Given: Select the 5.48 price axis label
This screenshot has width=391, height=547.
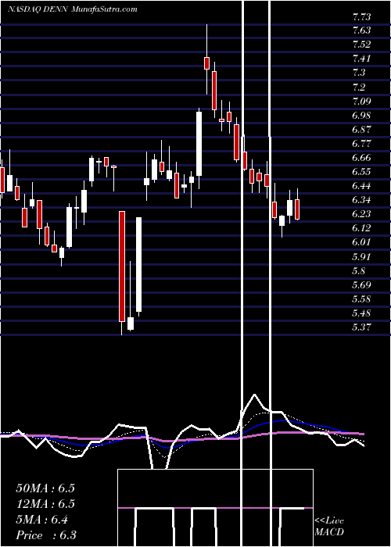Looking at the screenshot, I should tap(361, 313).
